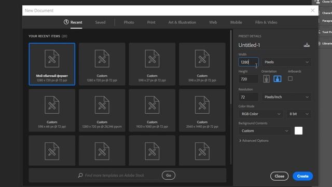Click the save document preset icon
The width and height of the screenshot is (332, 187).
(x=307, y=45)
